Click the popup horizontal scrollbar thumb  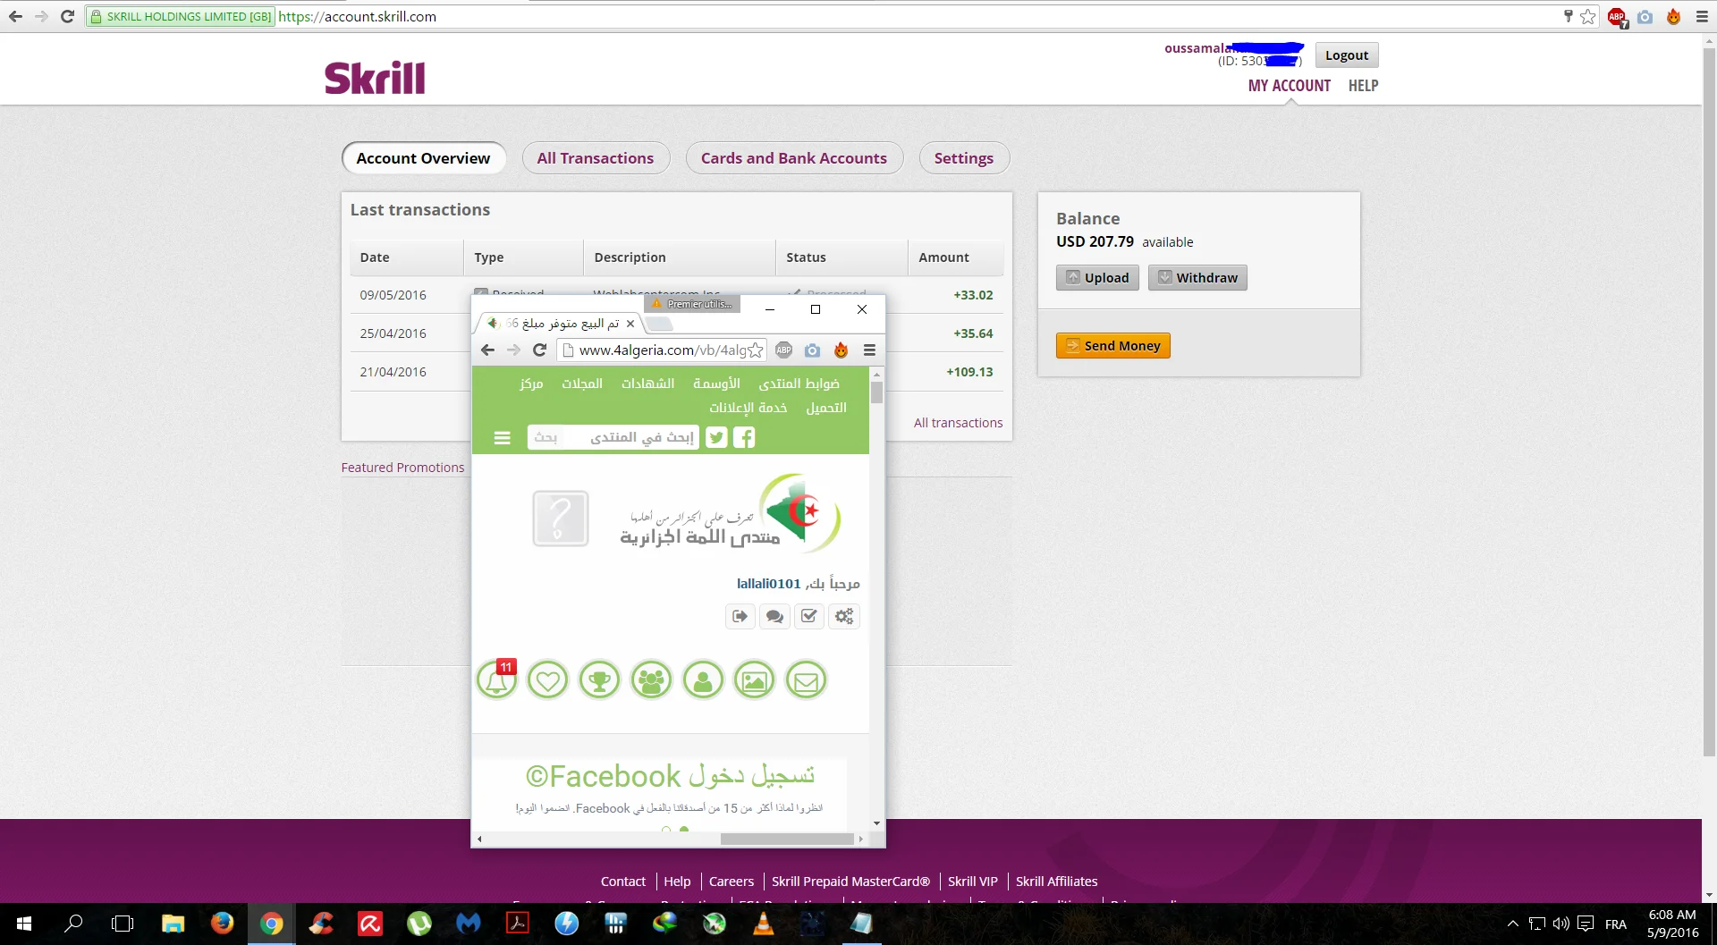(x=787, y=839)
